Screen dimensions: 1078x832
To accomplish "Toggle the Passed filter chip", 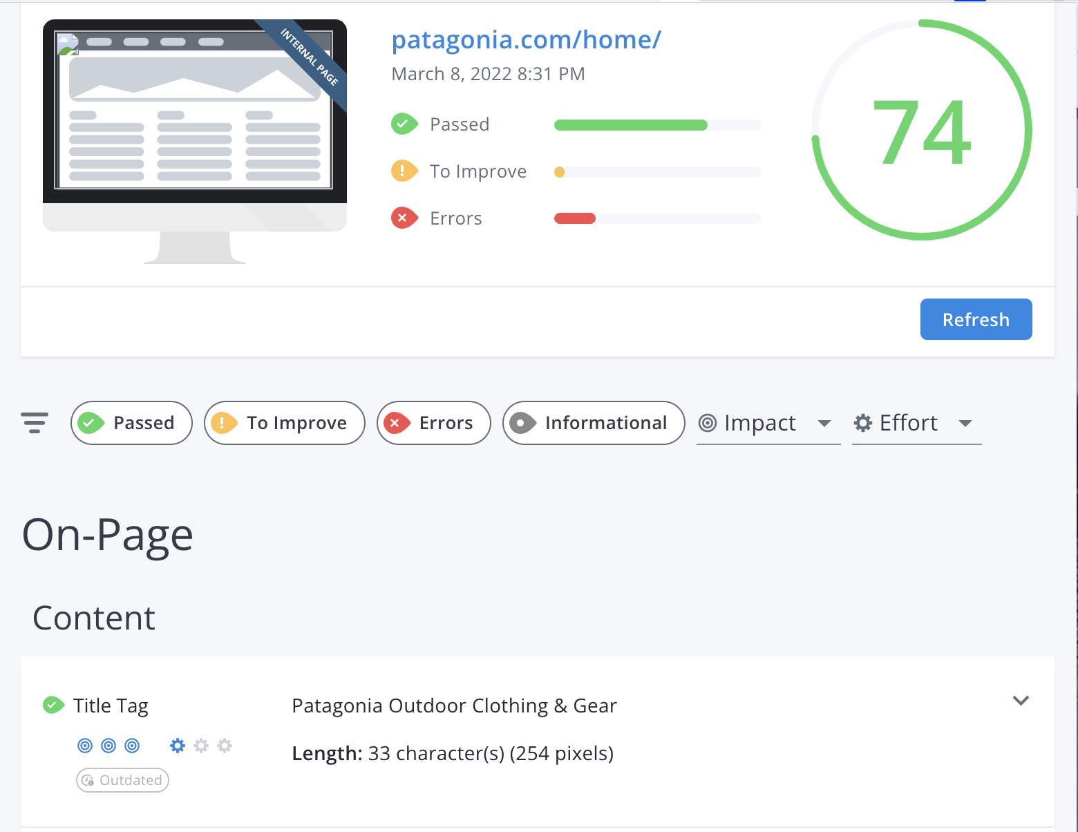I will coord(131,423).
